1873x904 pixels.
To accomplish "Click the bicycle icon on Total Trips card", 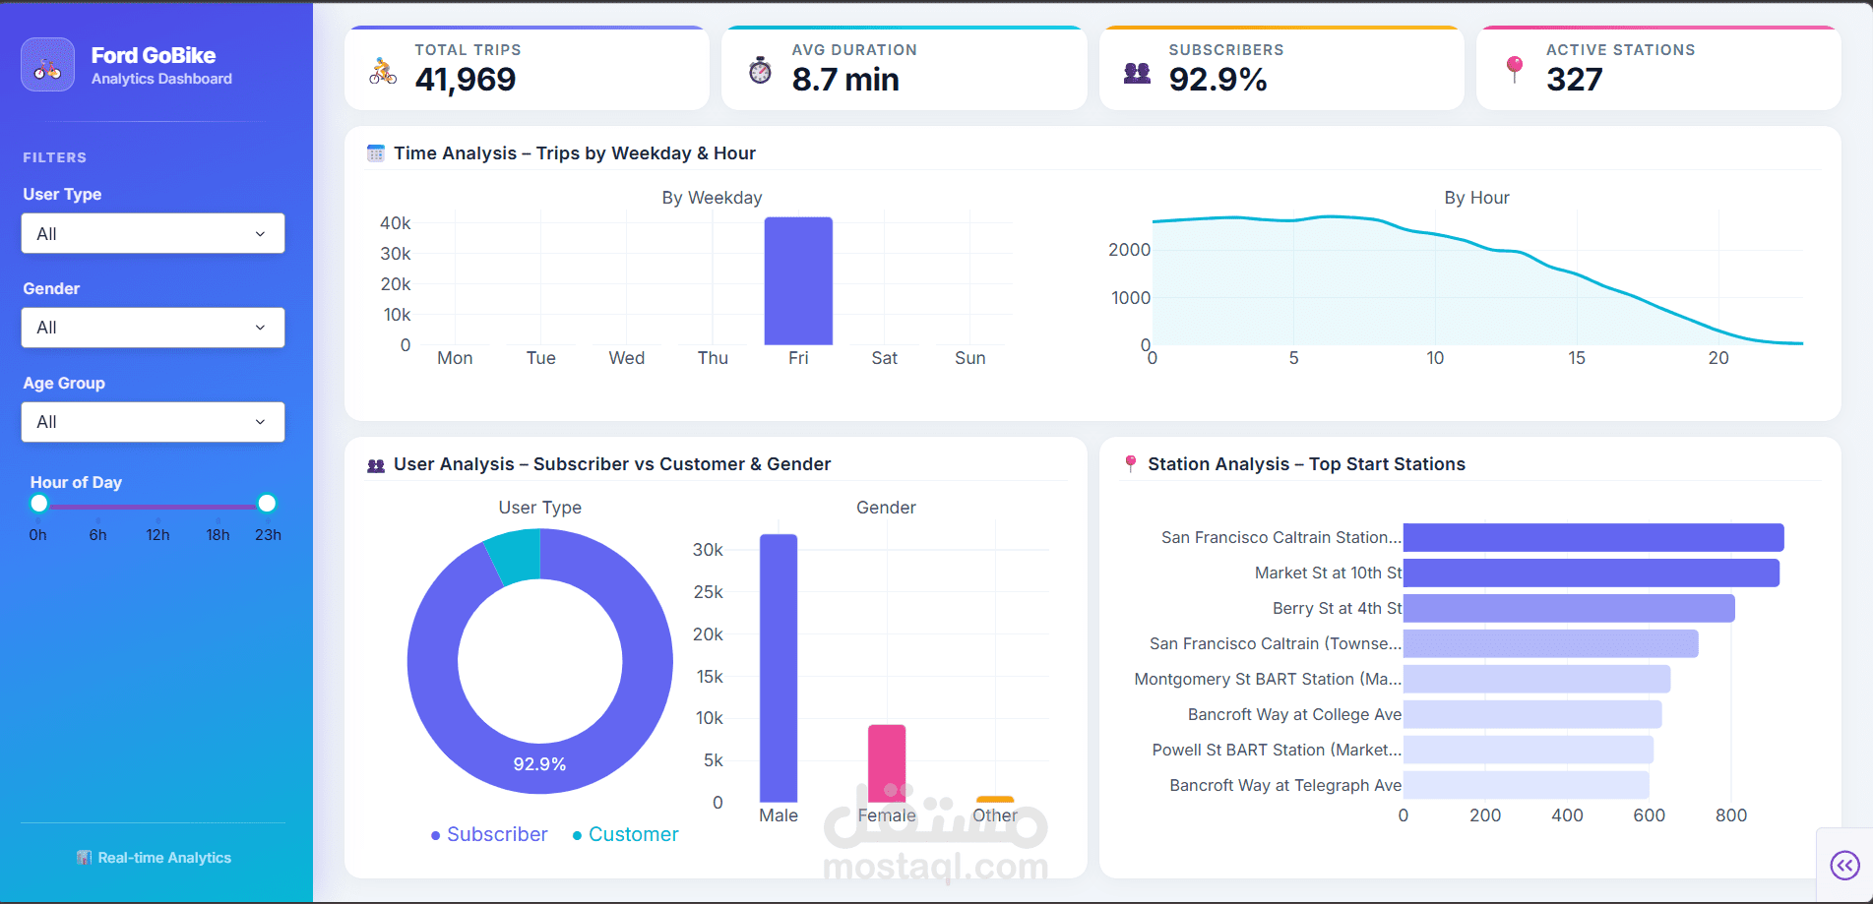I will tap(382, 69).
